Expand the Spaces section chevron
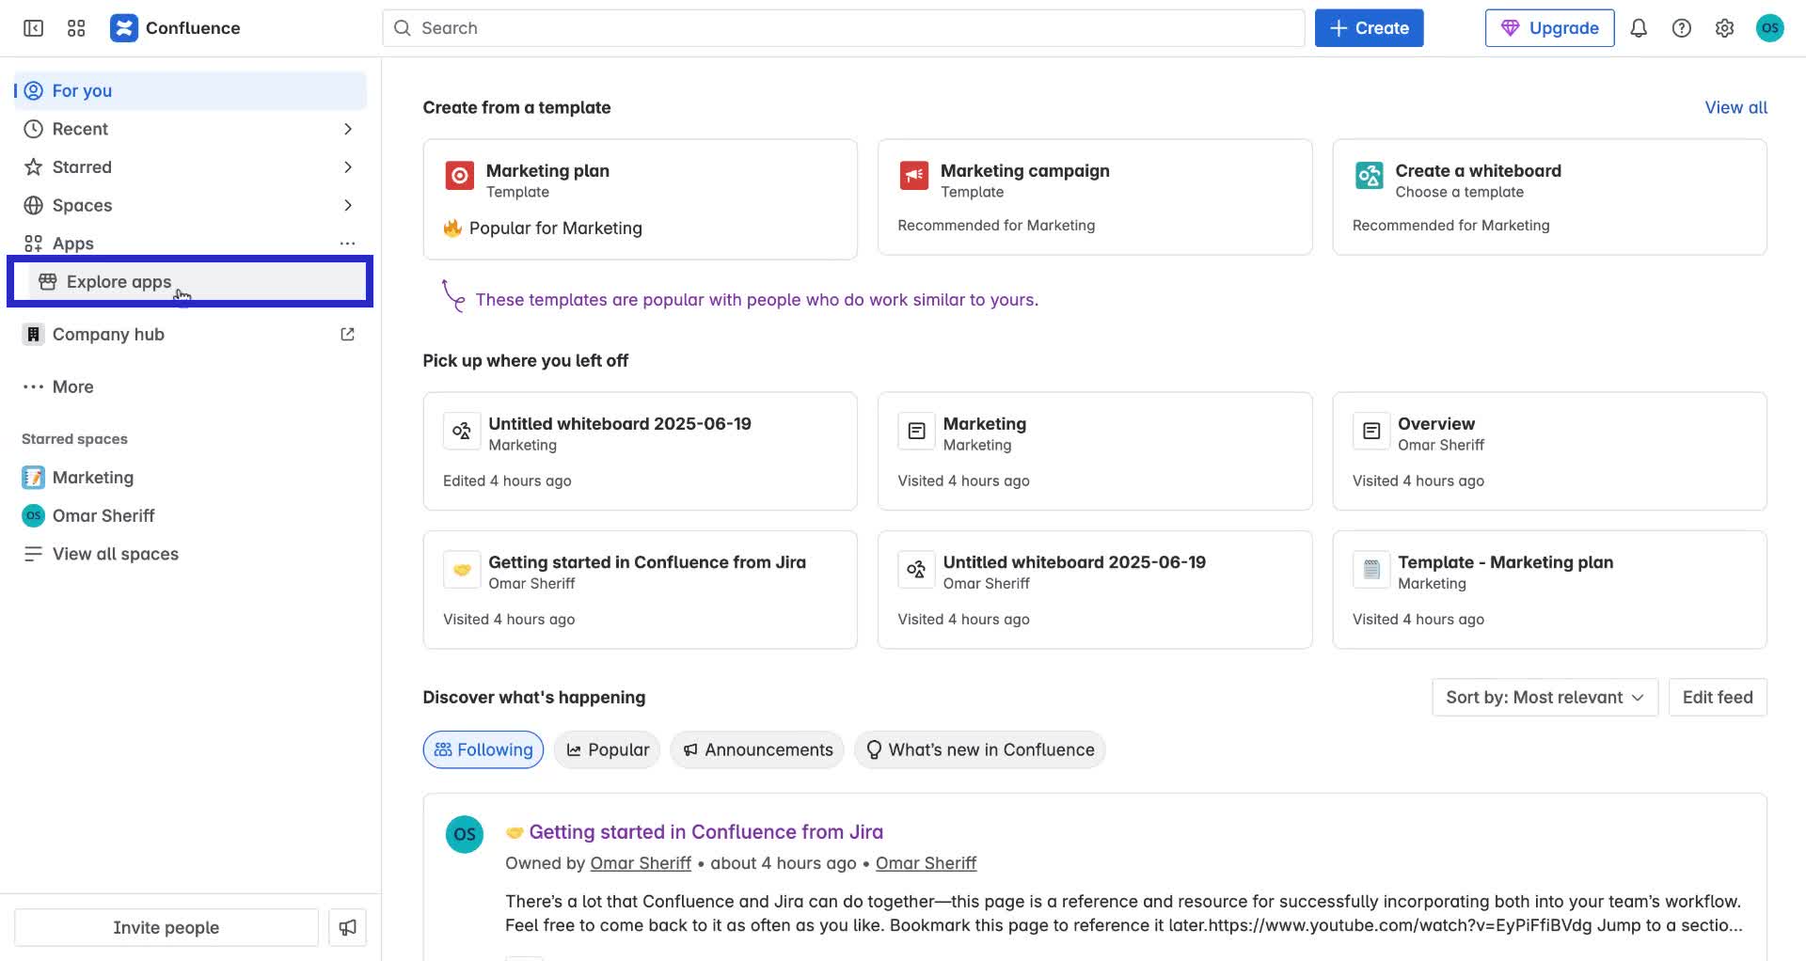Image resolution: width=1806 pixels, height=961 pixels. pos(348,205)
